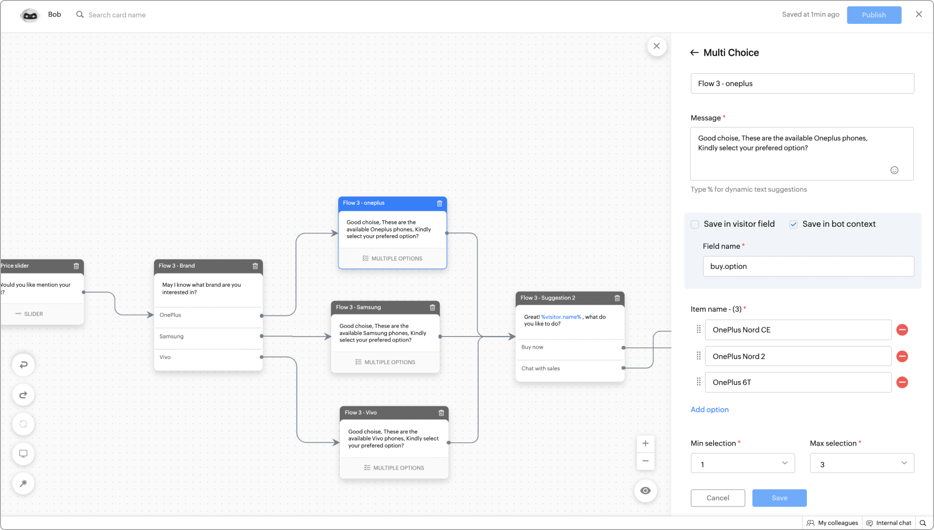Screen dimensions: 934x530
Task: Select Chat with sales in Suggestion 2 card
Action: pyautogui.click(x=570, y=369)
